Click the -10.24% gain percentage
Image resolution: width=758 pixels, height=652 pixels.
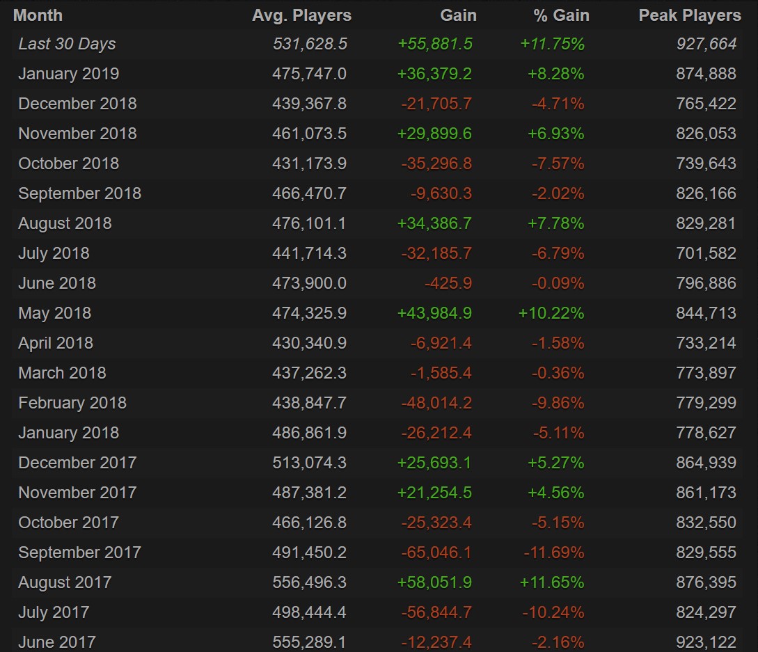(x=553, y=612)
